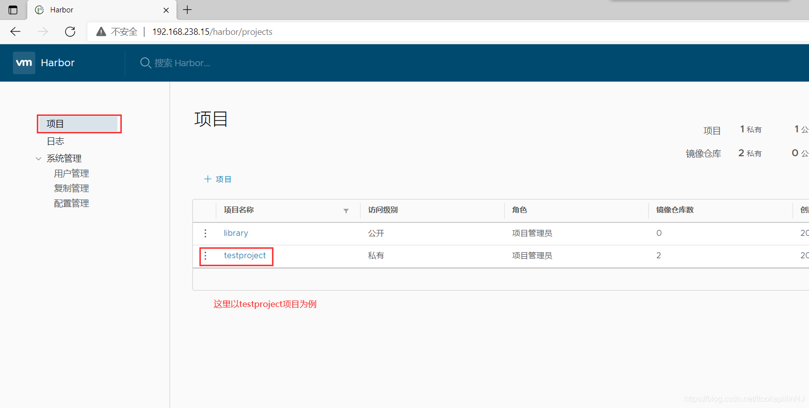Open 配置管理 page

click(72, 204)
